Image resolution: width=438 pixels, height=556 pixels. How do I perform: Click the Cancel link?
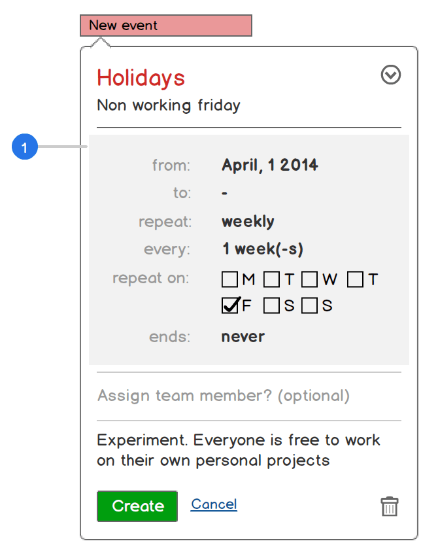214,504
